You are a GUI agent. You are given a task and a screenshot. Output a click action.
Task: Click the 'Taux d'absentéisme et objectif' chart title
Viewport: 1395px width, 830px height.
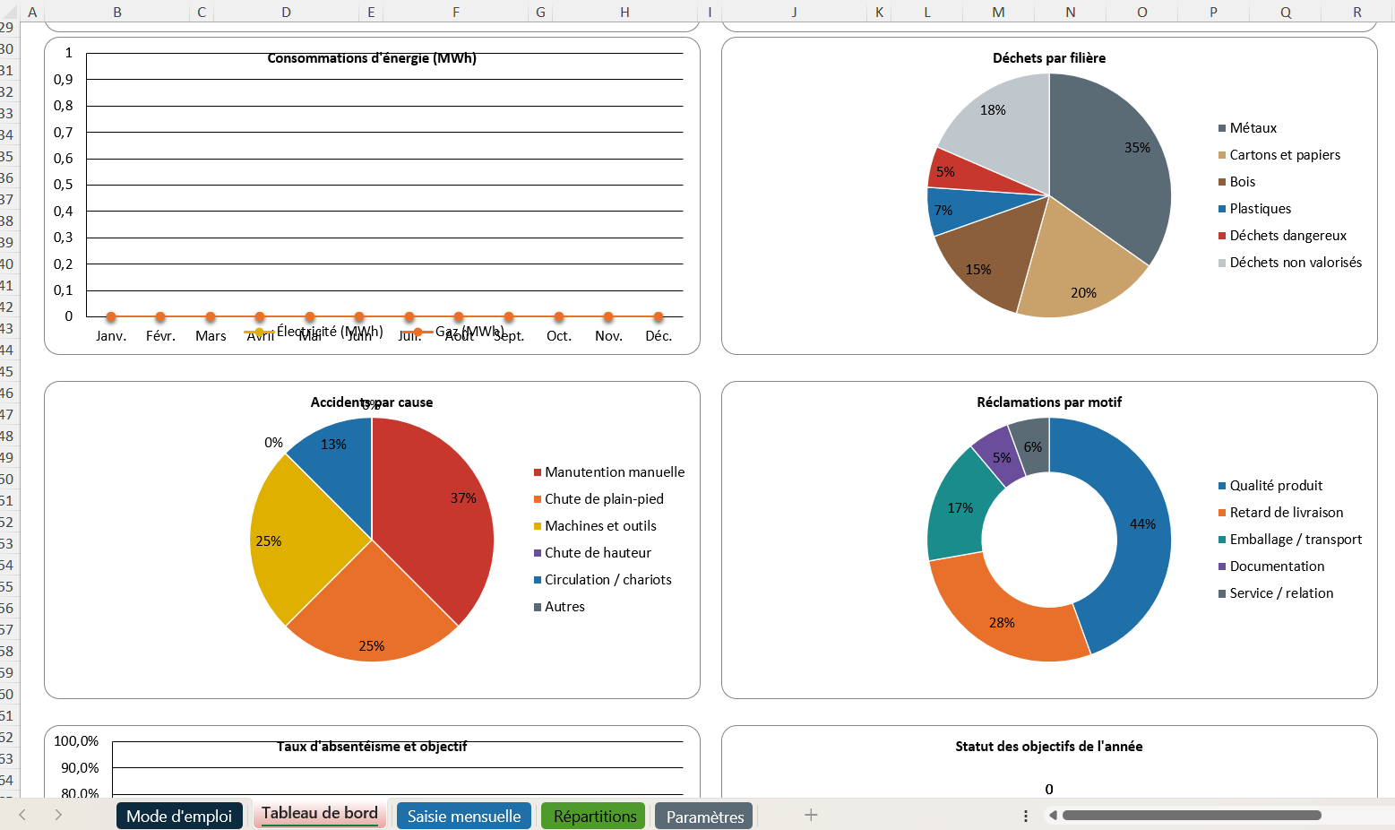point(372,747)
